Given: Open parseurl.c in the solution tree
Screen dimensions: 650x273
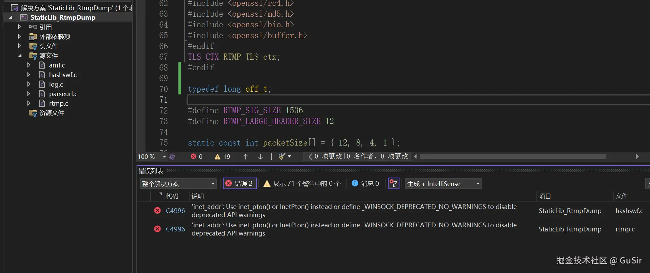Looking at the screenshot, I should coord(63,94).
